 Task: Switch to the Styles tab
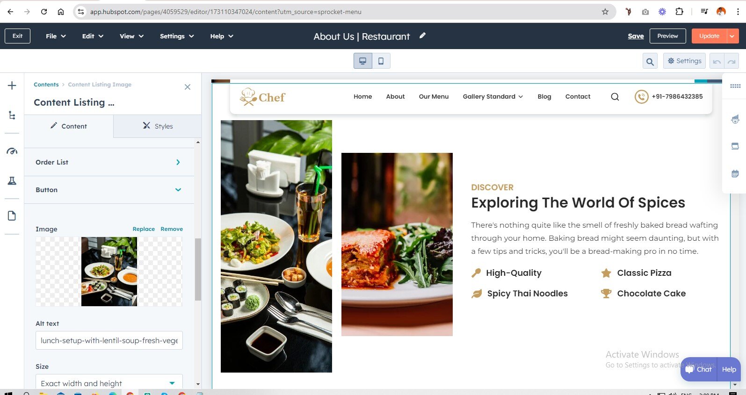tap(158, 126)
